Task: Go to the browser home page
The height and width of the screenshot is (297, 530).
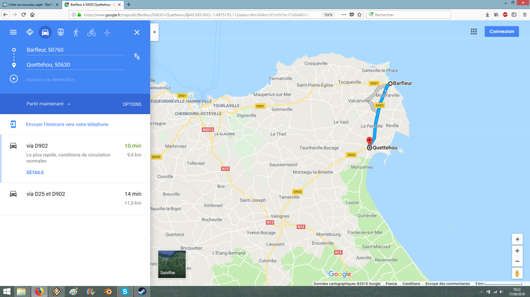Action: click(32, 14)
